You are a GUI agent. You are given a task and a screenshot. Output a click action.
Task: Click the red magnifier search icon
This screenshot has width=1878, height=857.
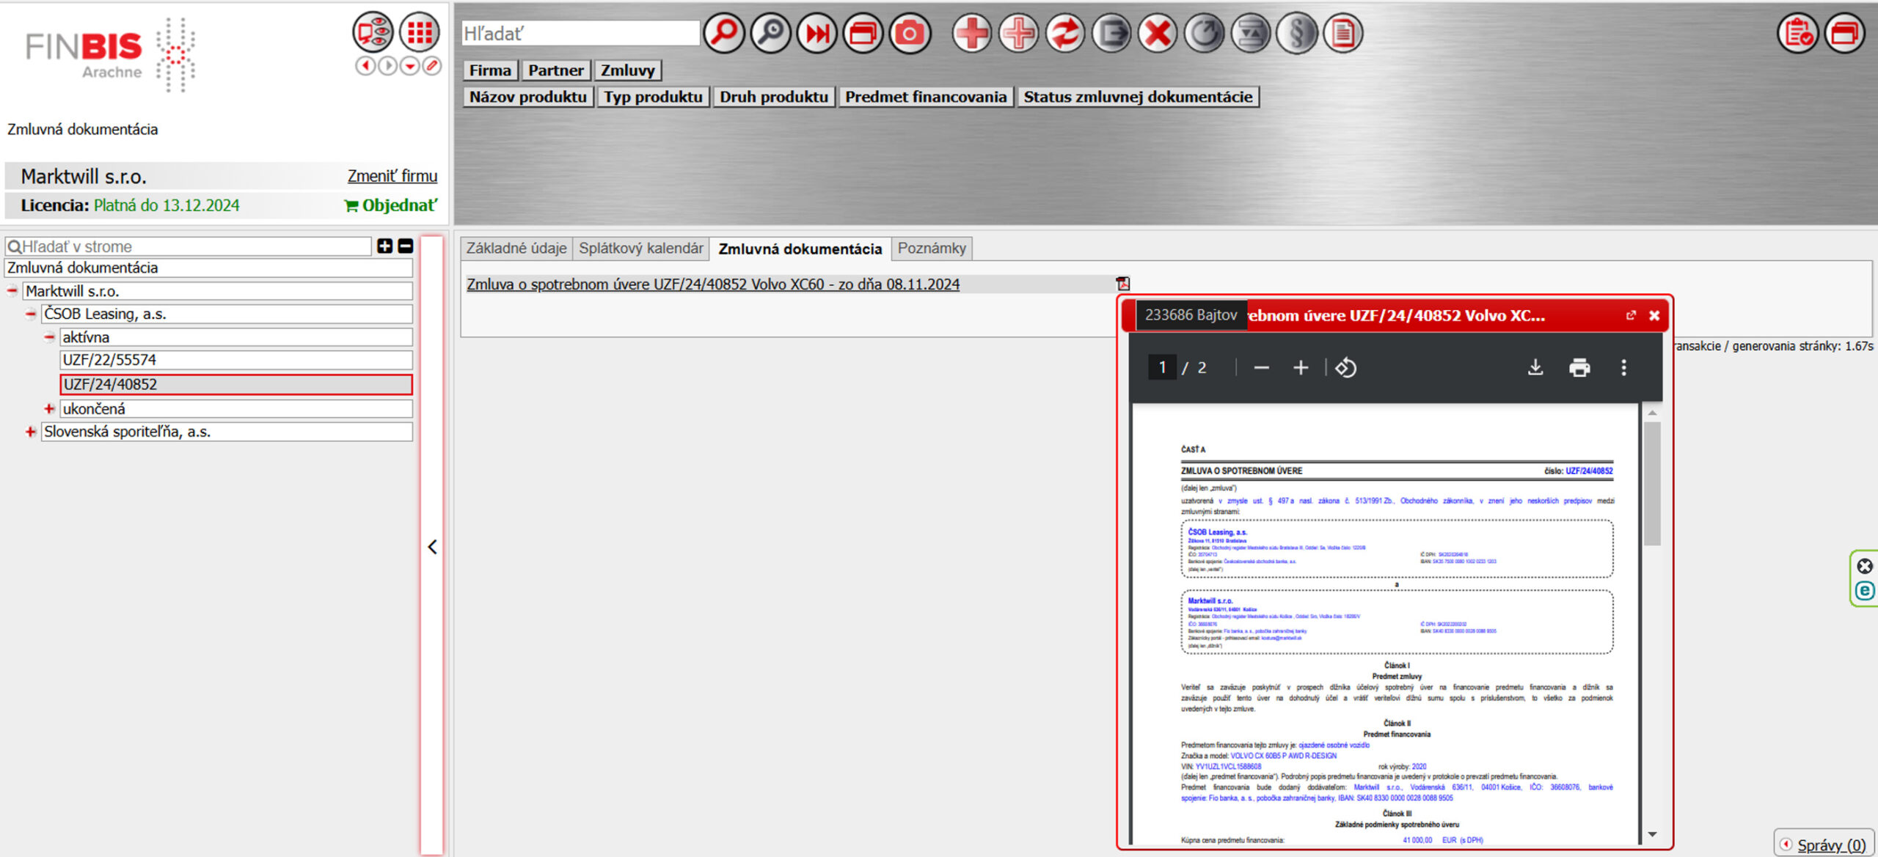click(723, 33)
